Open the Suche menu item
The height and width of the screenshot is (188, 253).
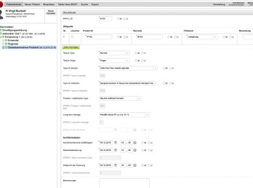click(x=85, y=4)
